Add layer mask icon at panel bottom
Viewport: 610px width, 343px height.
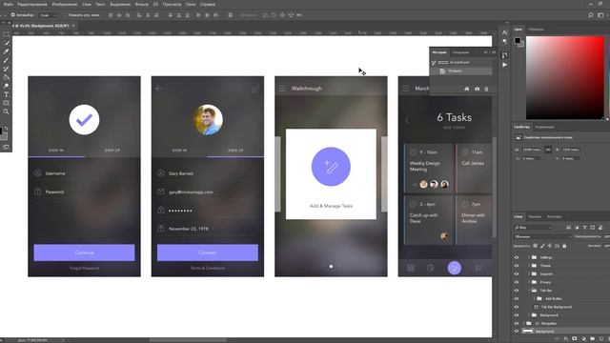point(574,339)
